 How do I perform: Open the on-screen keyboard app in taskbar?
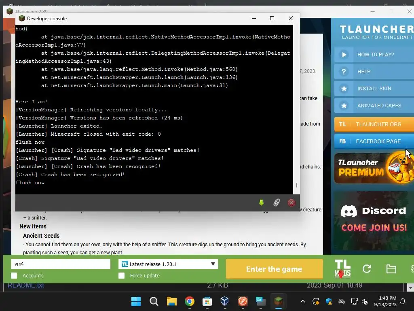coord(261,301)
